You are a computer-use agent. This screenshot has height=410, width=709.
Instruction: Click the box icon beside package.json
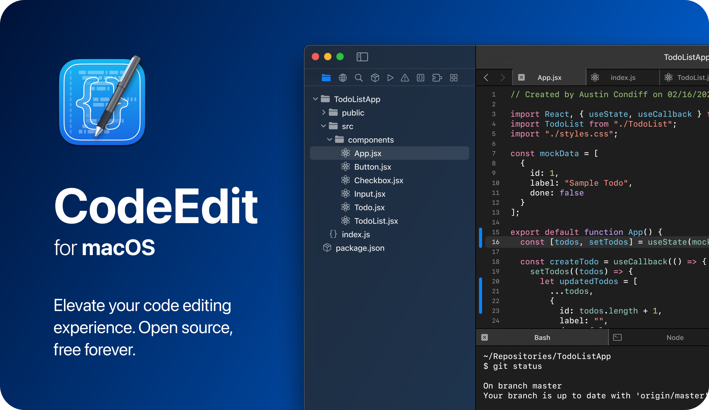(x=327, y=247)
